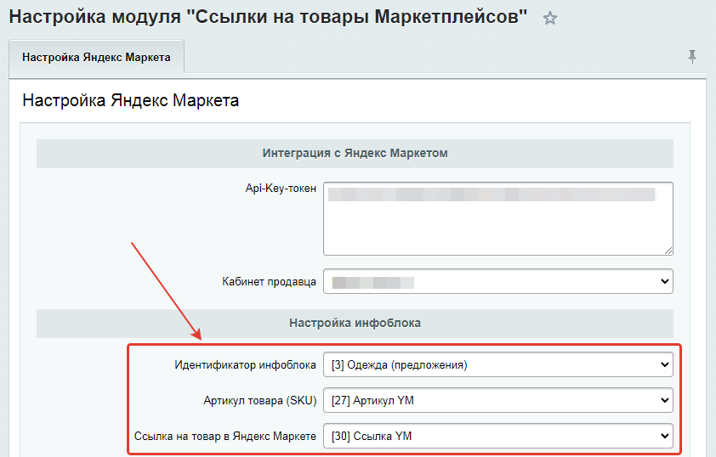This screenshot has height=457, width=716.
Task: Click the Настройка инфоблока section header
Action: [x=355, y=324]
